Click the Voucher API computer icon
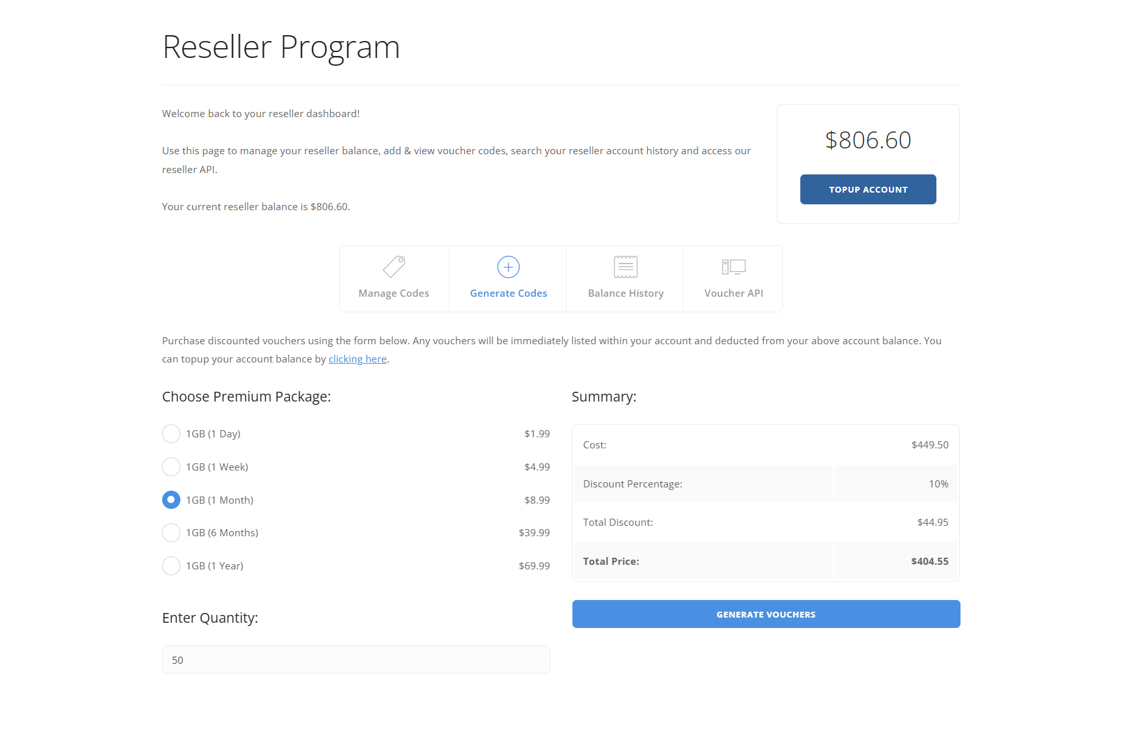This screenshot has width=1122, height=736. click(x=733, y=267)
